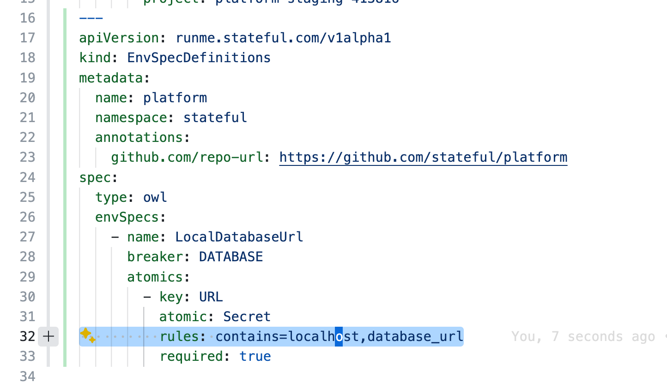Select line number 32 in the gutter
This screenshot has height=388, width=667.
click(27, 336)
